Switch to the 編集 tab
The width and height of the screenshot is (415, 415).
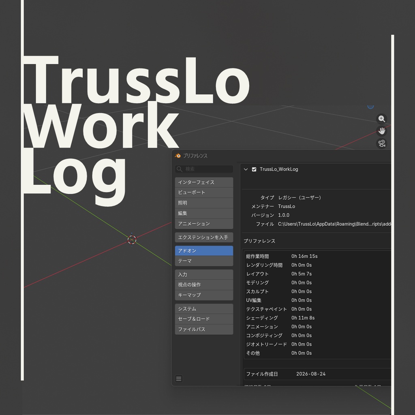point(204,213)
